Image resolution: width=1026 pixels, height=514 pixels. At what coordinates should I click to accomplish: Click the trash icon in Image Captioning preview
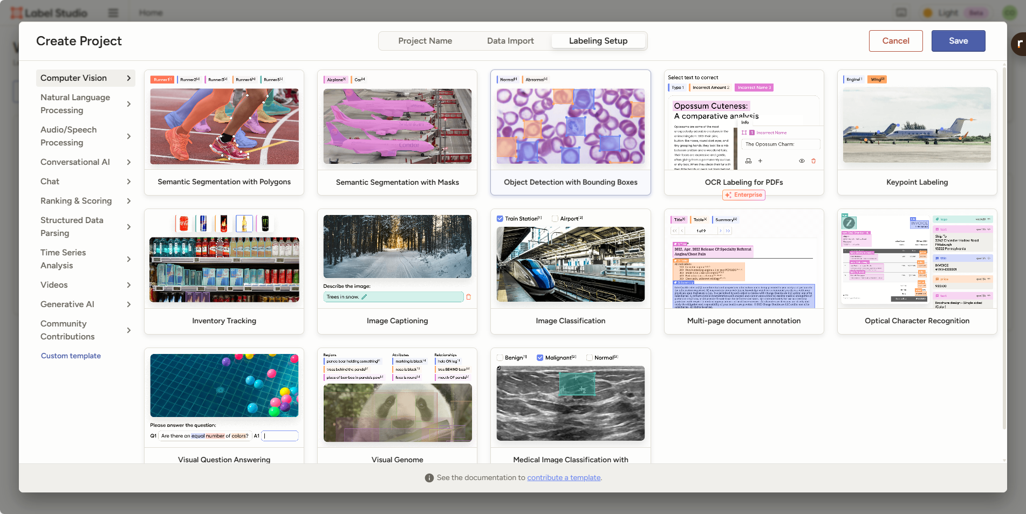click(x=468, y=297)
